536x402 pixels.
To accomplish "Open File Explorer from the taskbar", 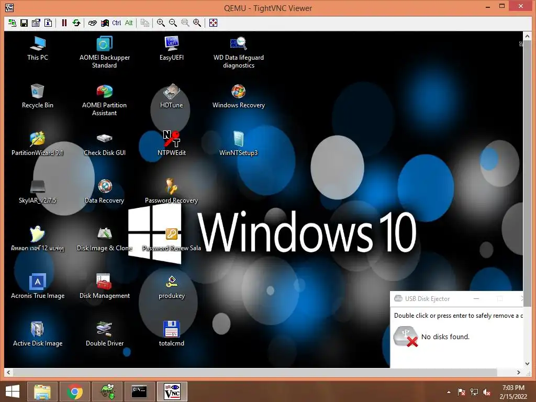I will coord(42,392).
